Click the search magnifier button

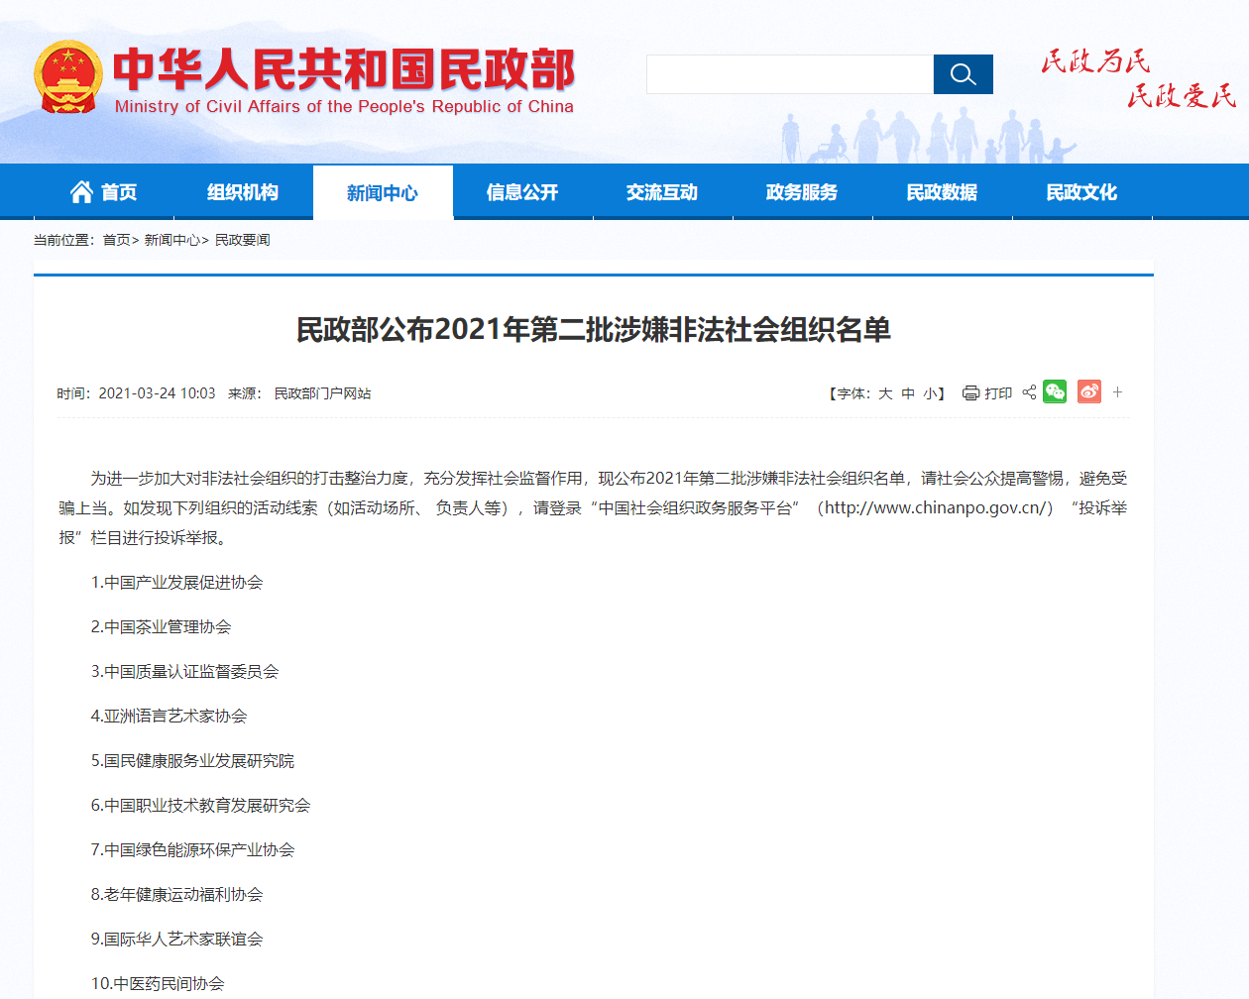pos(963,74)
